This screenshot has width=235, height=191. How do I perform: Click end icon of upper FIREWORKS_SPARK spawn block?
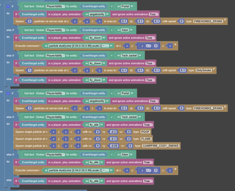[x=225, y=20]
